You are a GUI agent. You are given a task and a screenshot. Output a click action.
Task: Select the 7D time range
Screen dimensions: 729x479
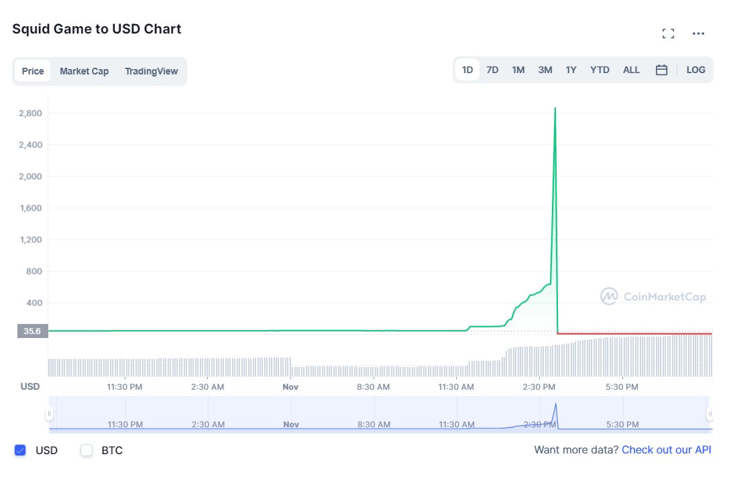[x=492, y=70]
